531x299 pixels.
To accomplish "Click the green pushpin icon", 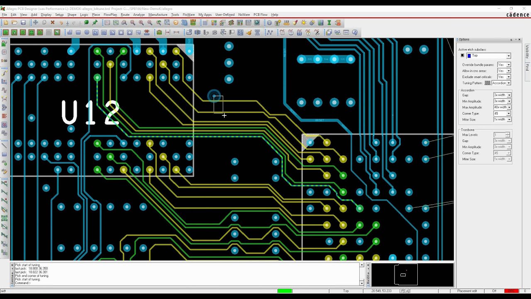I will (95, 22).
